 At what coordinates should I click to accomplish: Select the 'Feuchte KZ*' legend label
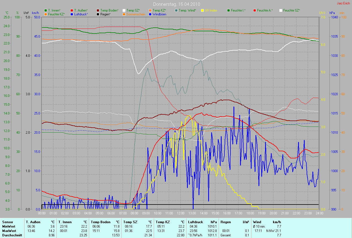(56, 14)
